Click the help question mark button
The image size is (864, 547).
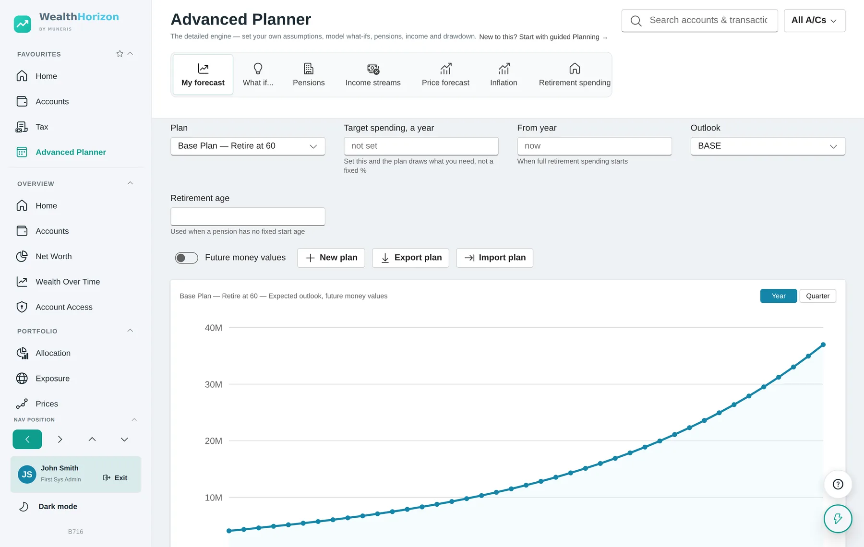pyautogui.click(x=838, y=484)
